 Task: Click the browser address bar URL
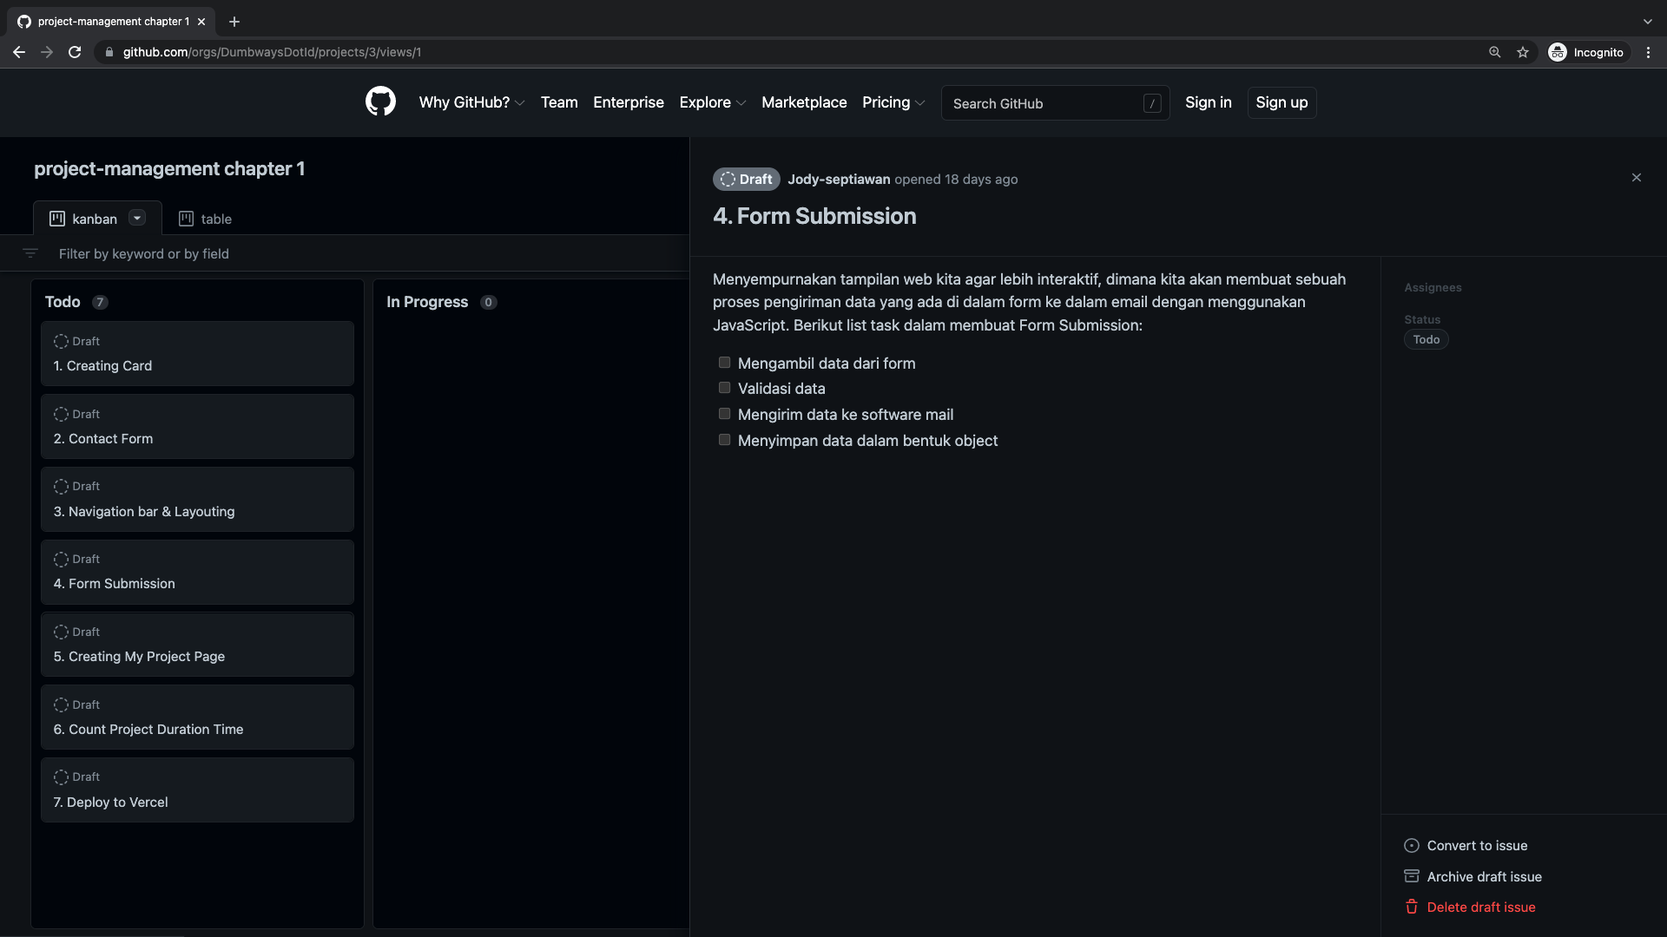272,52
